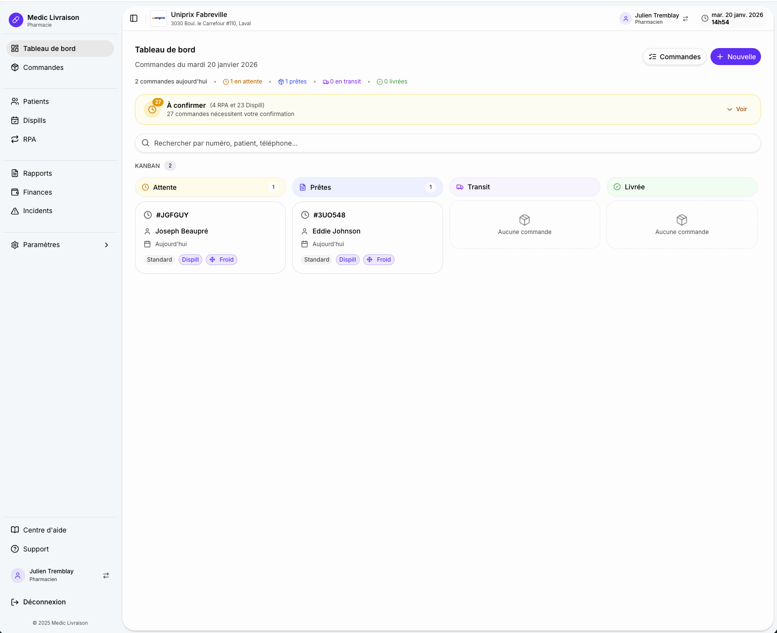
Task: Click the Uniprix pharmacy logo
Action: click(x=158, y=18)
